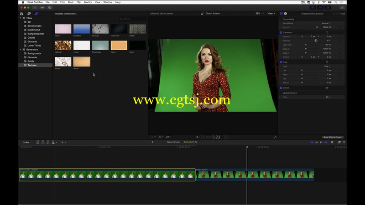Toggle the browser panel layout button
This screenshot has width=365, height=205.
[313, 7]
